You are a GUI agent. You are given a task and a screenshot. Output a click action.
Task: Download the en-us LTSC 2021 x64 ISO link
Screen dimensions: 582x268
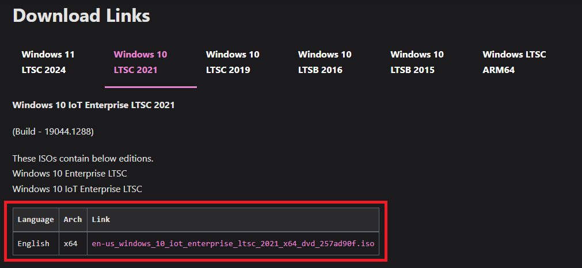pos(233,244)
